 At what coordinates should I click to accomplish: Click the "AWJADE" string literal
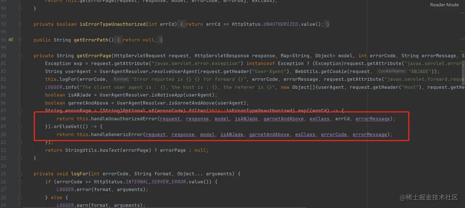pyautogui.click(x=420, y=71)
